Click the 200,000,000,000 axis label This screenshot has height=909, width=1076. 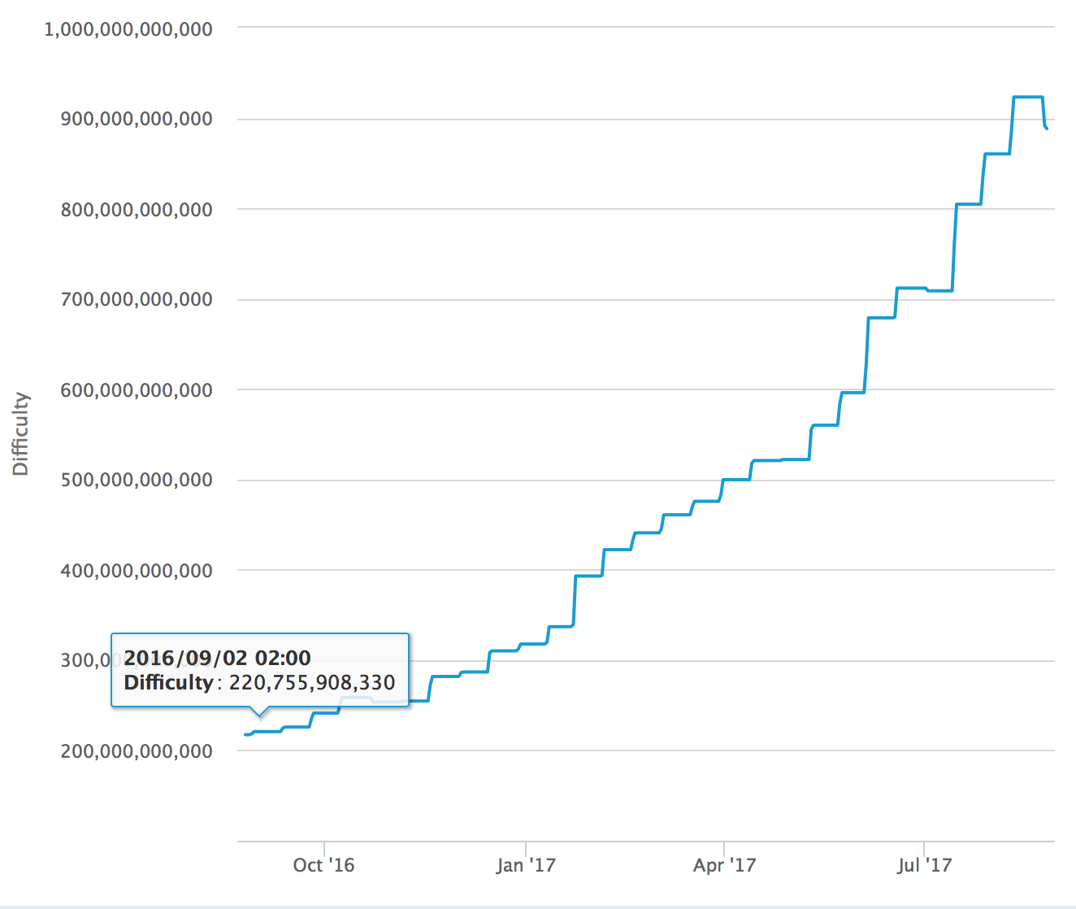point(137,751)
